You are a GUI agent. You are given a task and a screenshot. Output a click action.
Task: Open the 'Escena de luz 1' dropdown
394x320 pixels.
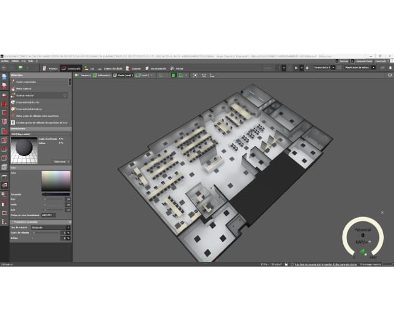point(324,68)
